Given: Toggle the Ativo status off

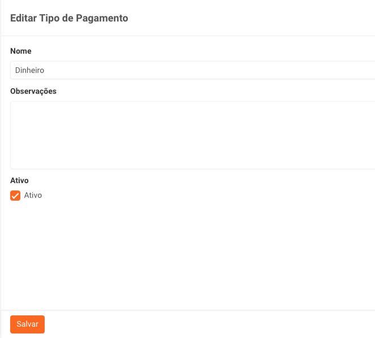Looking at the screenshot, I should click(x=15, y=196).
